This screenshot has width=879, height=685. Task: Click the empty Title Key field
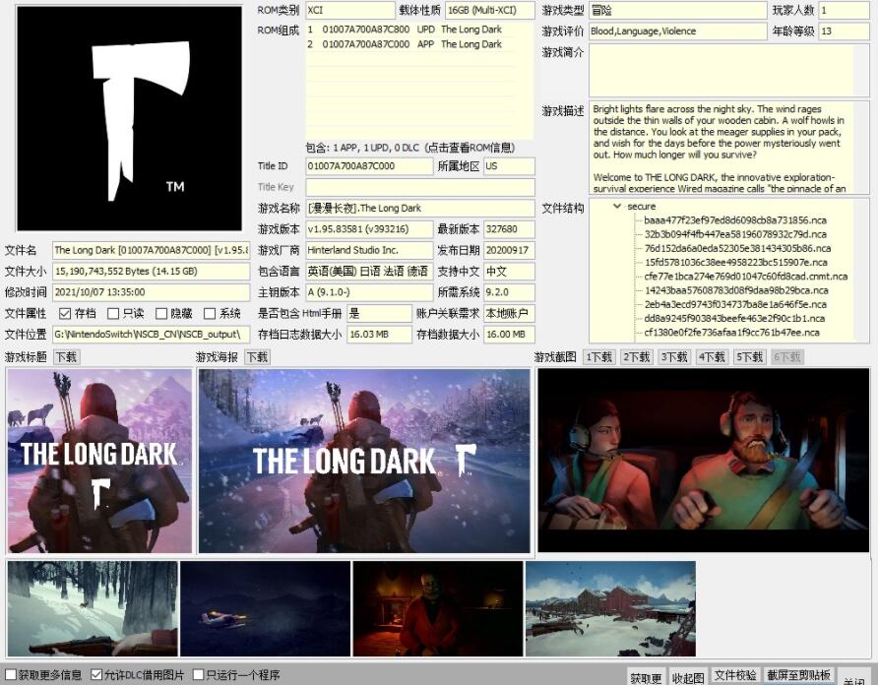point(420,187)
